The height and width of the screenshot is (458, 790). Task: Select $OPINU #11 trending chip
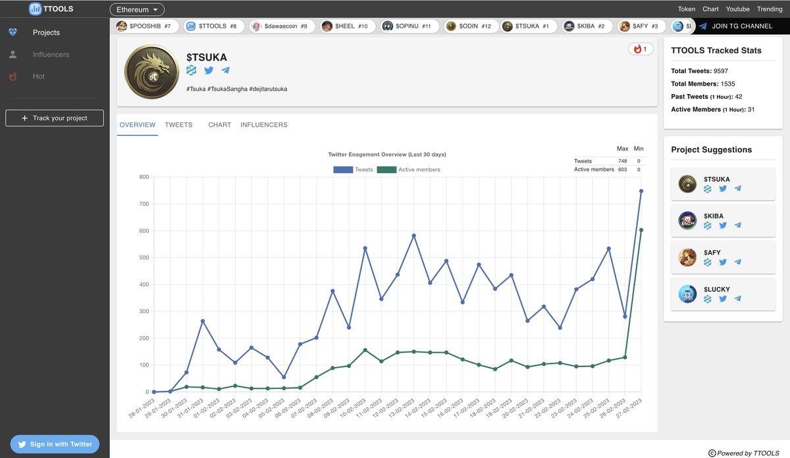[x=410, y=26]
